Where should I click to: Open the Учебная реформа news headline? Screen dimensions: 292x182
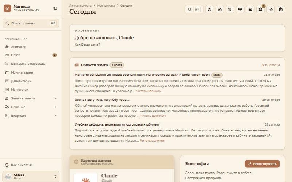[117, 124]
